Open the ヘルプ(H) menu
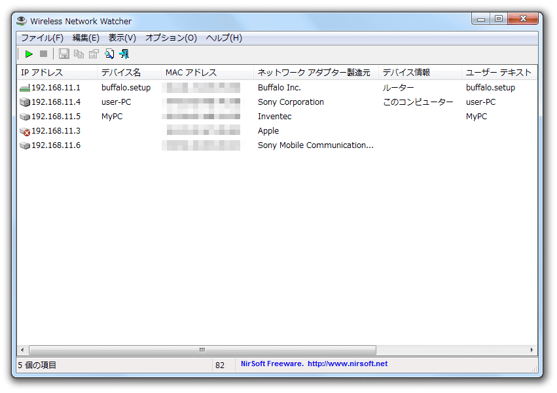This screenshot has width=557, height=393. pyautogui.click(x=224, y=38)
